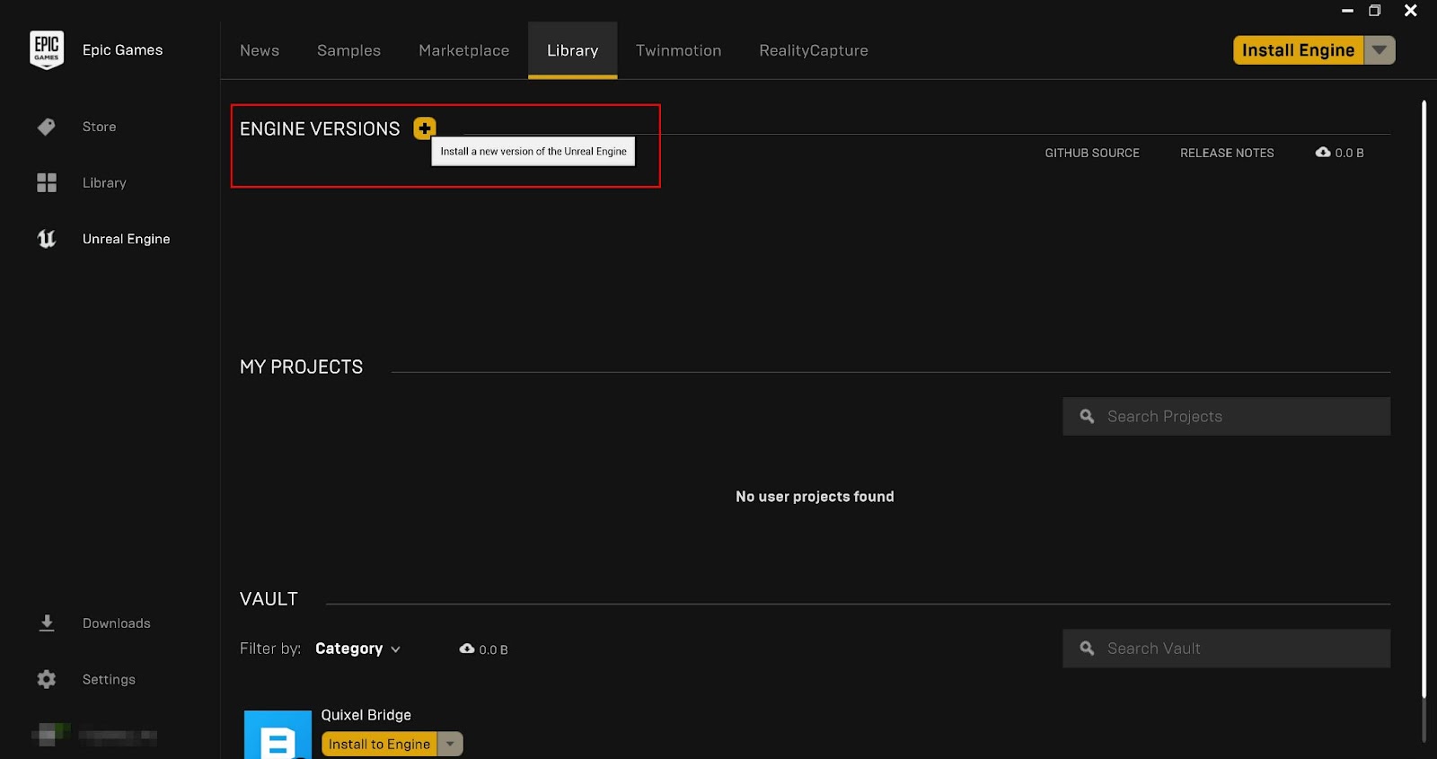This screenshot has height=759, width=1437.
Task: Click the Unreal Engine logo icon
Action: click(x=47, y=239)
